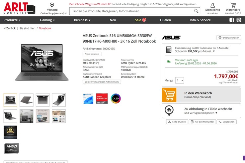Click the green delivery truck icon

click(x=169, y=62)
